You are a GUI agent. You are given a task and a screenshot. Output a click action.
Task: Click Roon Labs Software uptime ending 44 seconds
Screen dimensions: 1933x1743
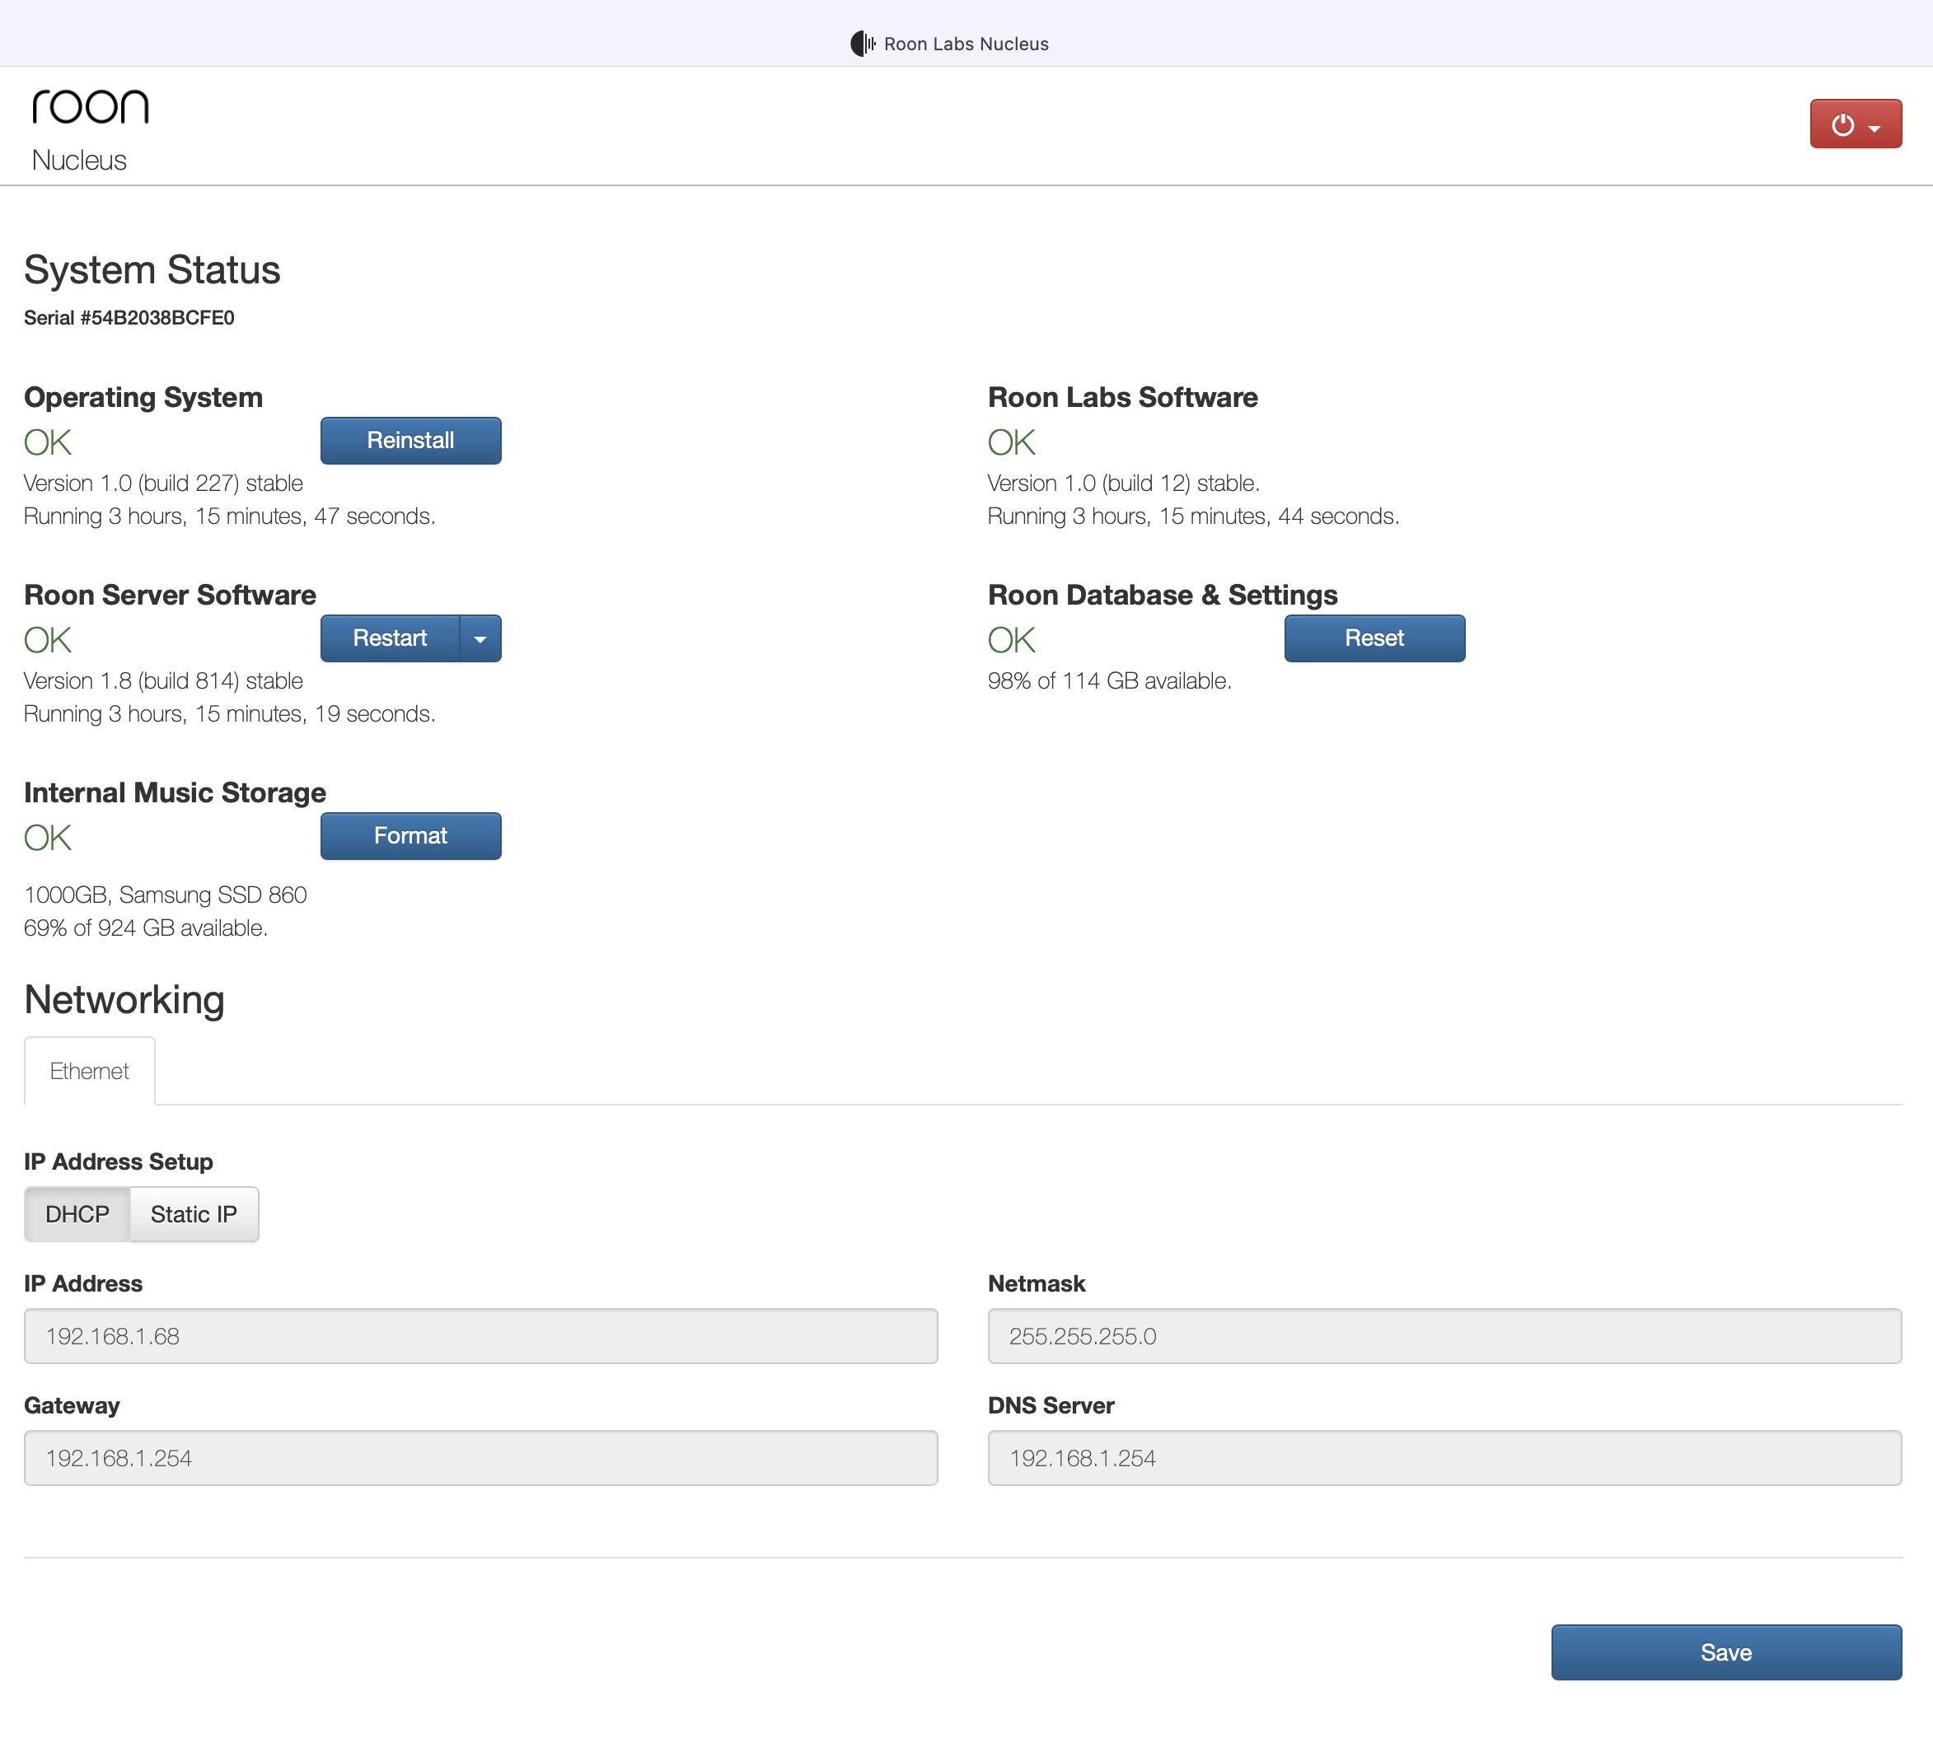[x=1194, y=516]
